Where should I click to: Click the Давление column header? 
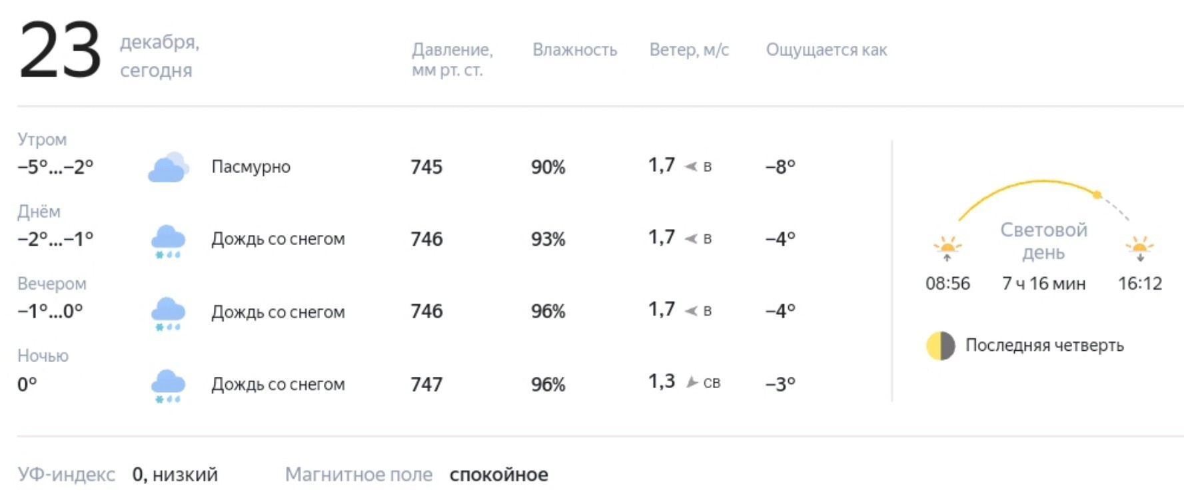pyautogui.click(x=452, y=59)
